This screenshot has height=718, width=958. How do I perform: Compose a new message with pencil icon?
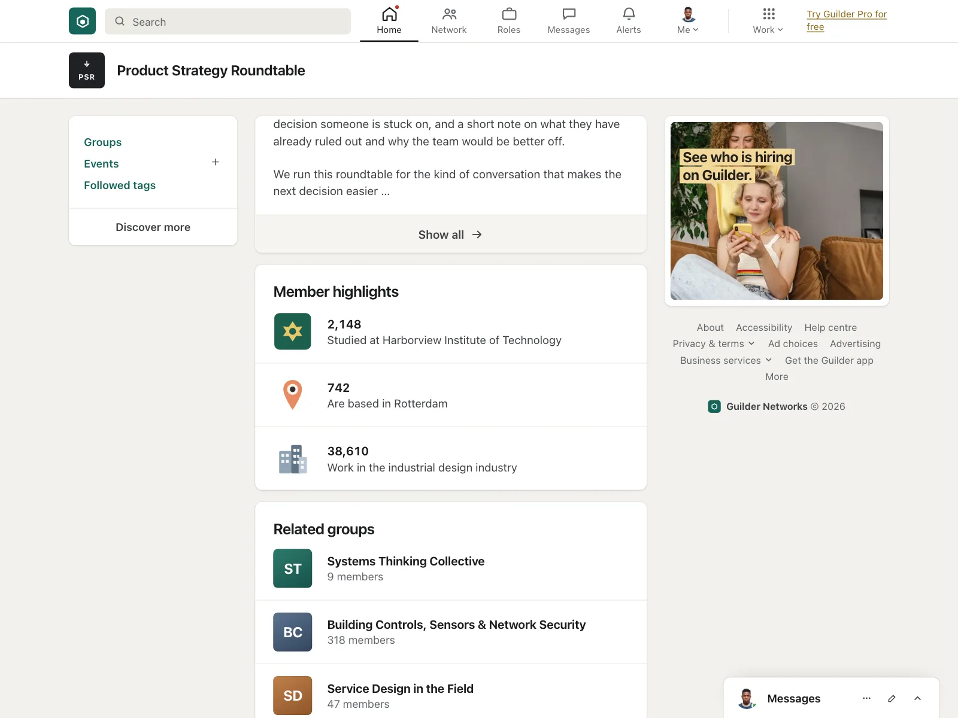[892, 698]
